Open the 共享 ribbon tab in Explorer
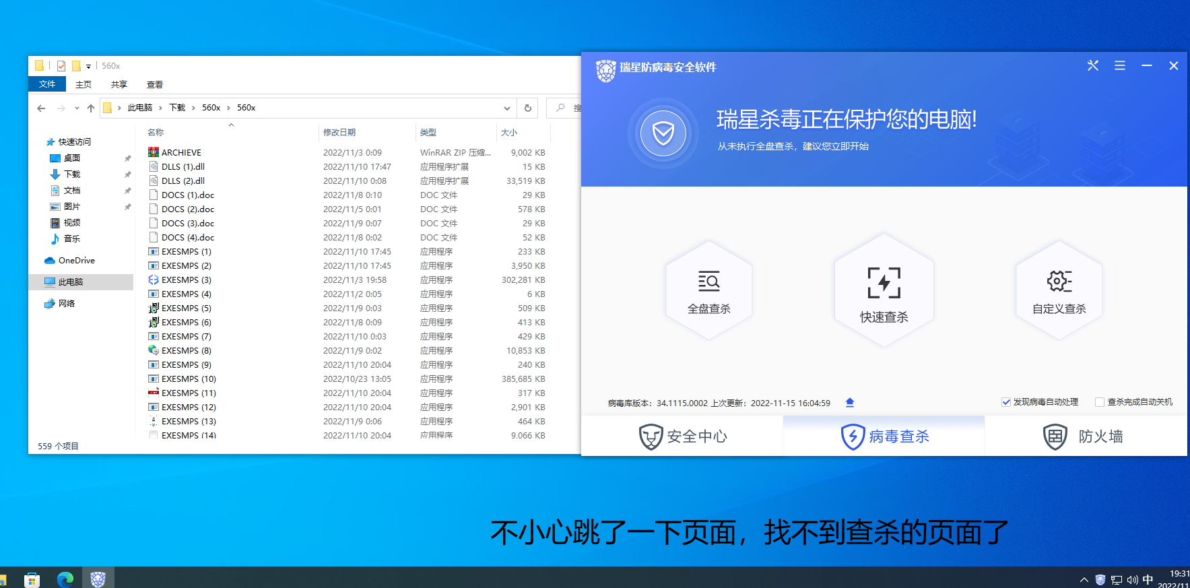1190x588 pixels. (119, 84)
